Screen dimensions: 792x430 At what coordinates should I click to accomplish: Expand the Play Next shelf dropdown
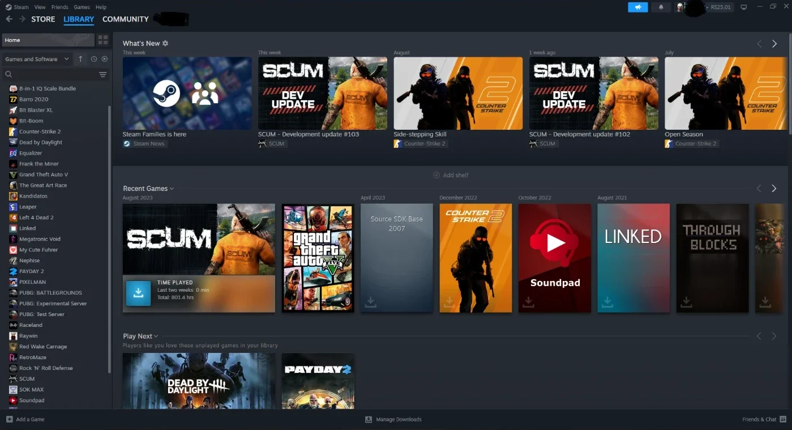[156, 337]
